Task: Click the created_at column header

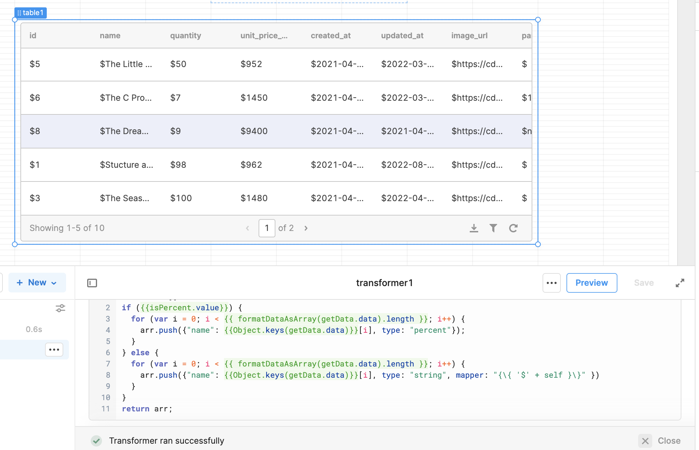Action: pyautogui.click(x=331, y=35)
